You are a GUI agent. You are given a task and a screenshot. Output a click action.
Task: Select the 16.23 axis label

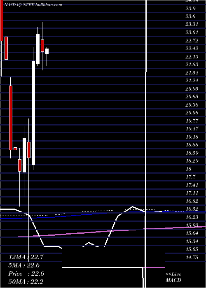[x=192, y=217]
